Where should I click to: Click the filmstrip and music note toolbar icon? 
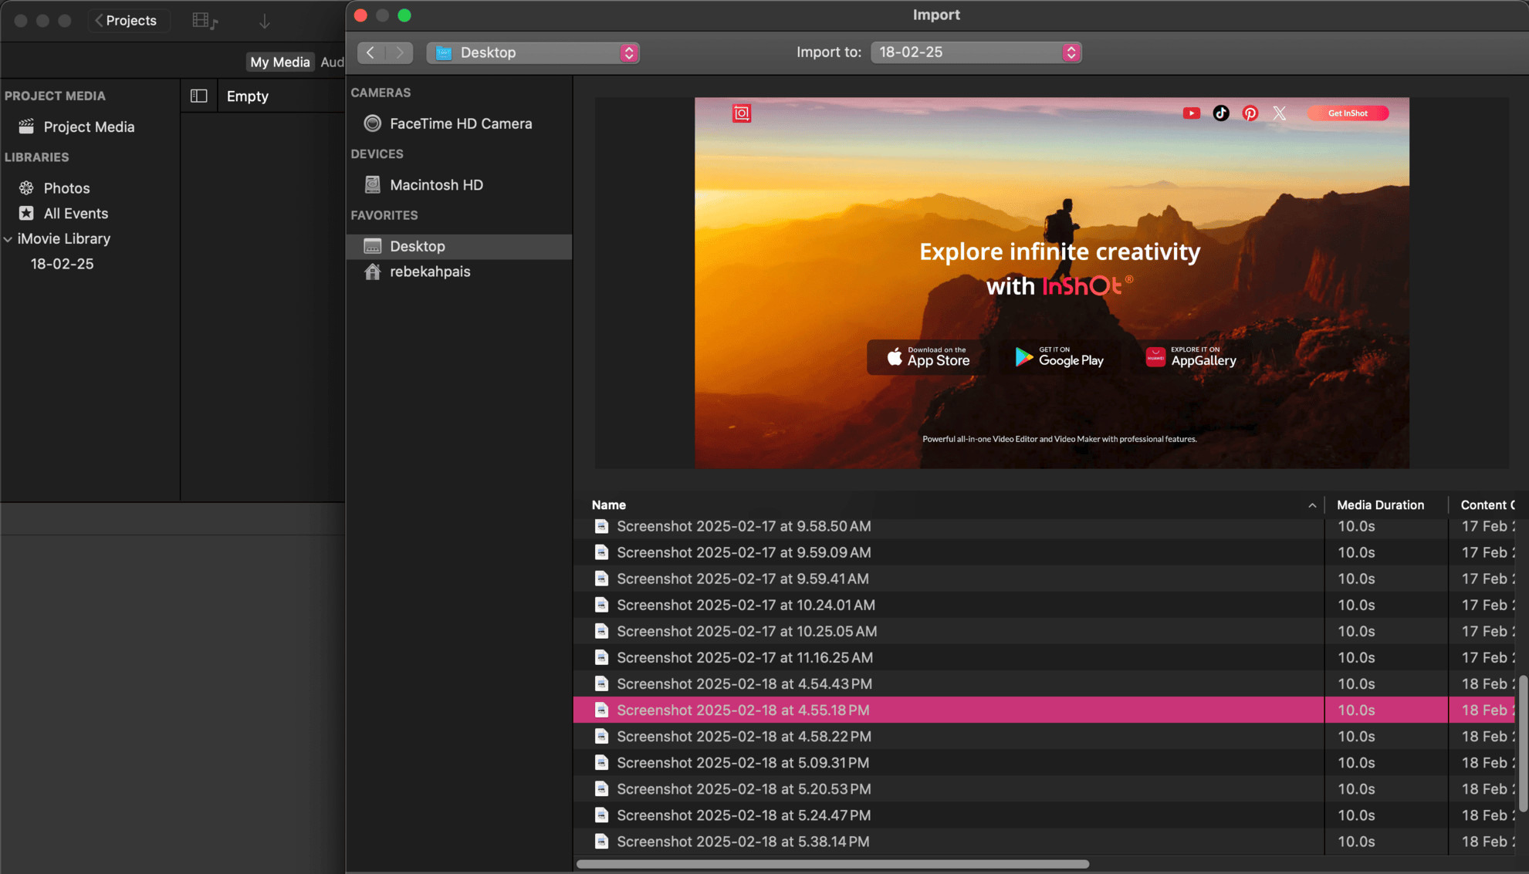[203, 20]
